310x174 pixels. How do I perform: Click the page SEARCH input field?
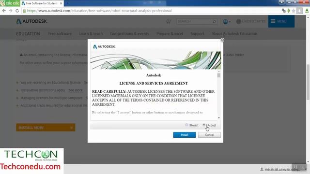coord(194,21)
